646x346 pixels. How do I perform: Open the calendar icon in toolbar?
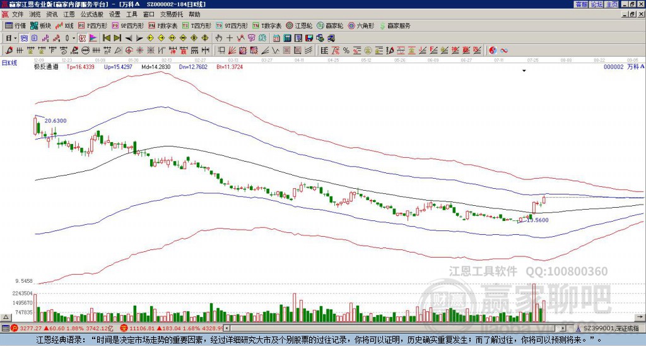276,39
